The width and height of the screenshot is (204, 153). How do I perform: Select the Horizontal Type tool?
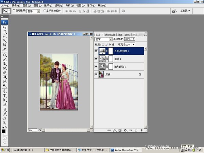[4, 96]
